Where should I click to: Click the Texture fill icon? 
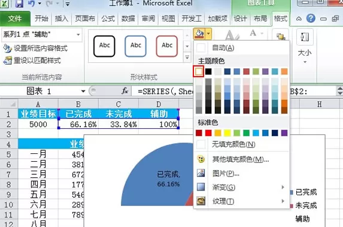201,201
